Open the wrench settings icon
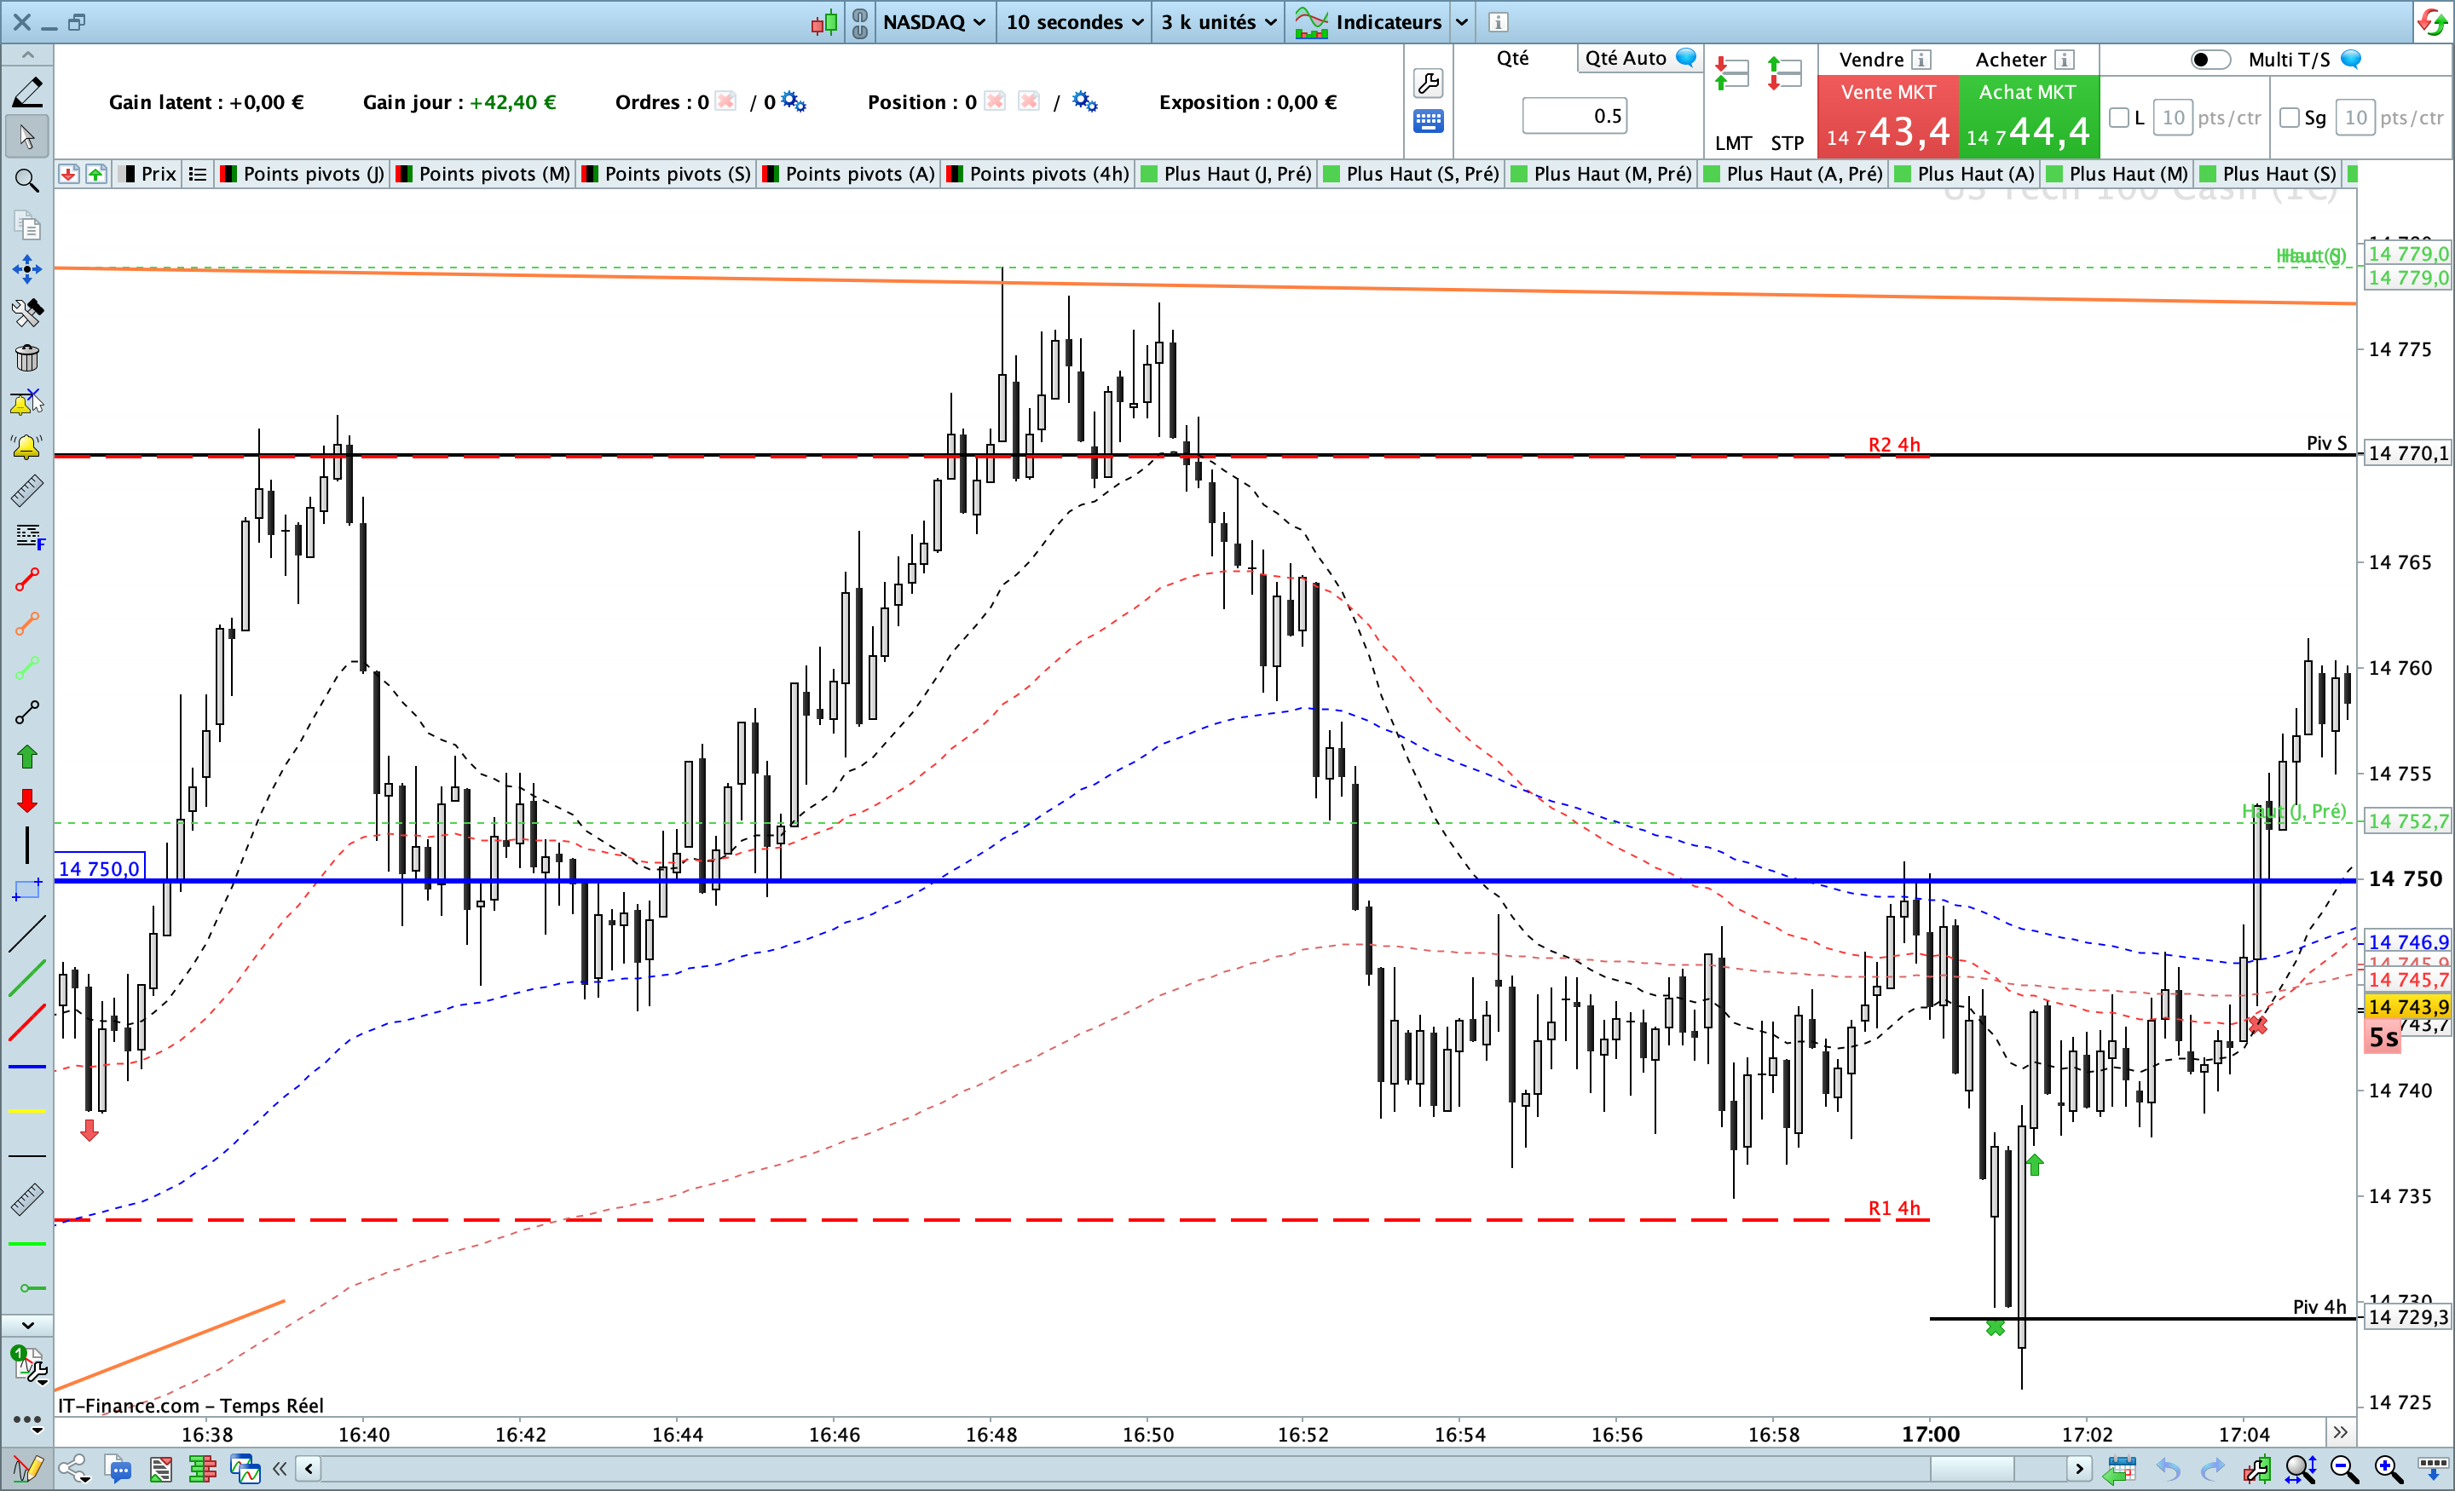The width and height of the screenshot is (2455, 1491). click(x=1428, y=83)
